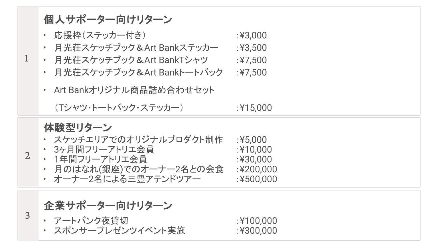Click row number 3 cell

pos(27,216)
